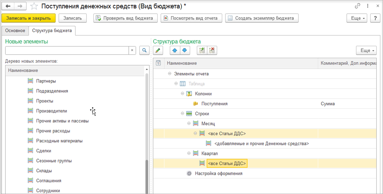Collapse the Колонки tree node
Viewport: 383px width, 194px height.
click(182, 94)
